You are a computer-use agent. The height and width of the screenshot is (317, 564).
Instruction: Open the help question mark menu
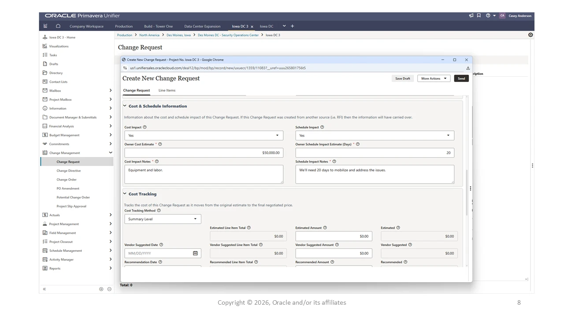tap(488, 15)
